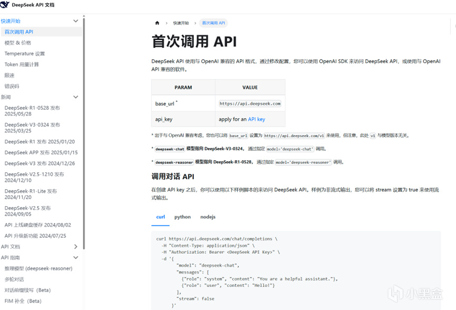Click the api_key table cell
The width and height of the screenshot is (456, 310).
(183, 119)
